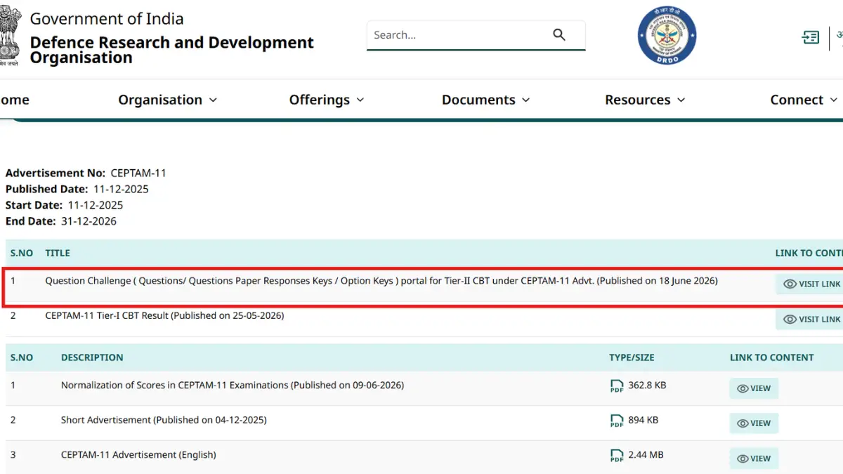
Task: Click the 2.44 MB file size
Action: coord(646,454)
